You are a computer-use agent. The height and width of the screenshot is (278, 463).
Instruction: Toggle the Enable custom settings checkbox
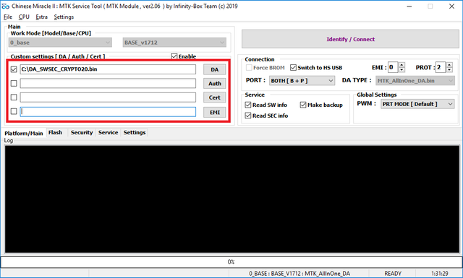coord(174,56)
